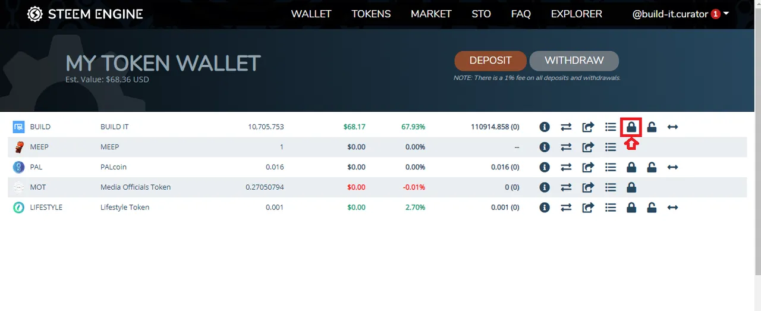Open the EXPLORER link
Viewport: 761px width, 311px height.
[577, 14]
